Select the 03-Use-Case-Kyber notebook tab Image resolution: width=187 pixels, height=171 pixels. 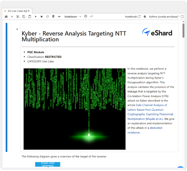point(17,11)
